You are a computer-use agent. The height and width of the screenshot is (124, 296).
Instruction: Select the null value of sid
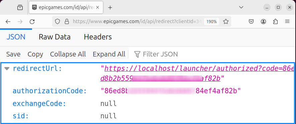(109, 116)
